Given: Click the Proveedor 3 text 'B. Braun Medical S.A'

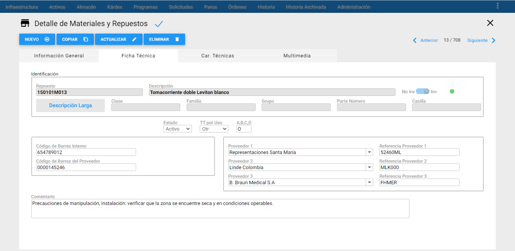Looking at the screenshot, I should (x=252, y=183).
